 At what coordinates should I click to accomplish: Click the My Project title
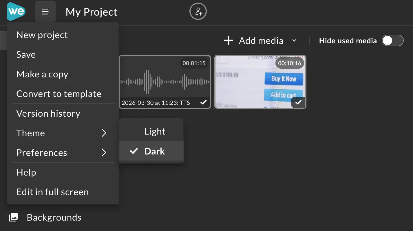(x=92, y=12)
